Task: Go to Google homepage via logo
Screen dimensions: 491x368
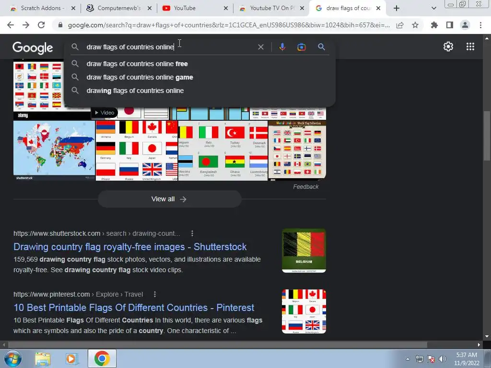Action: (33, 47)
